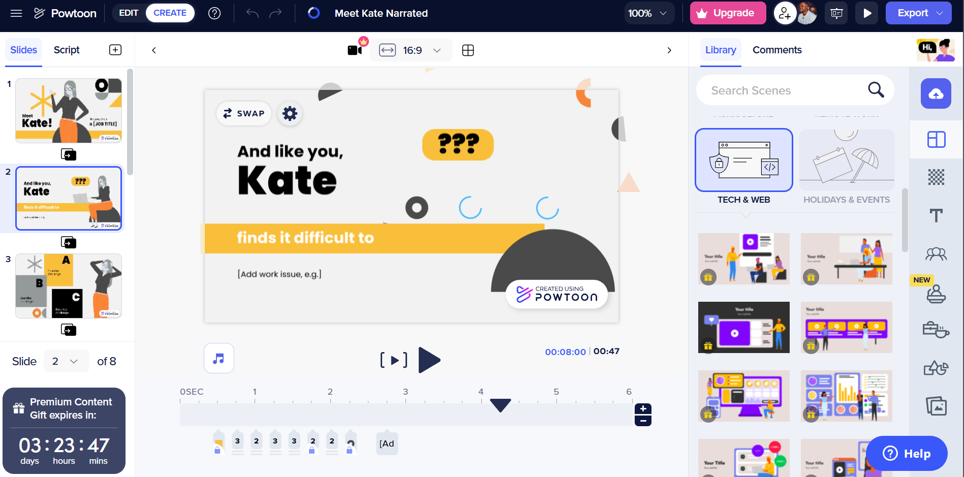Collapse the library panel with right chevron
Screen dimensions: 964x477
coord(669,50)
